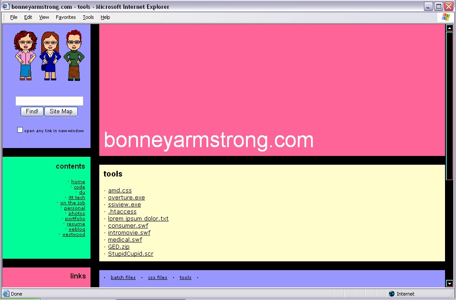Enable open any link in new window
The width and height of the screenshot is (456, 300).
[20, 130]
